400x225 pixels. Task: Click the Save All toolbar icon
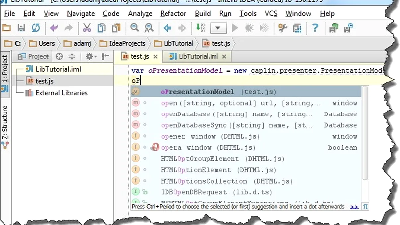[x=21, y=28]
